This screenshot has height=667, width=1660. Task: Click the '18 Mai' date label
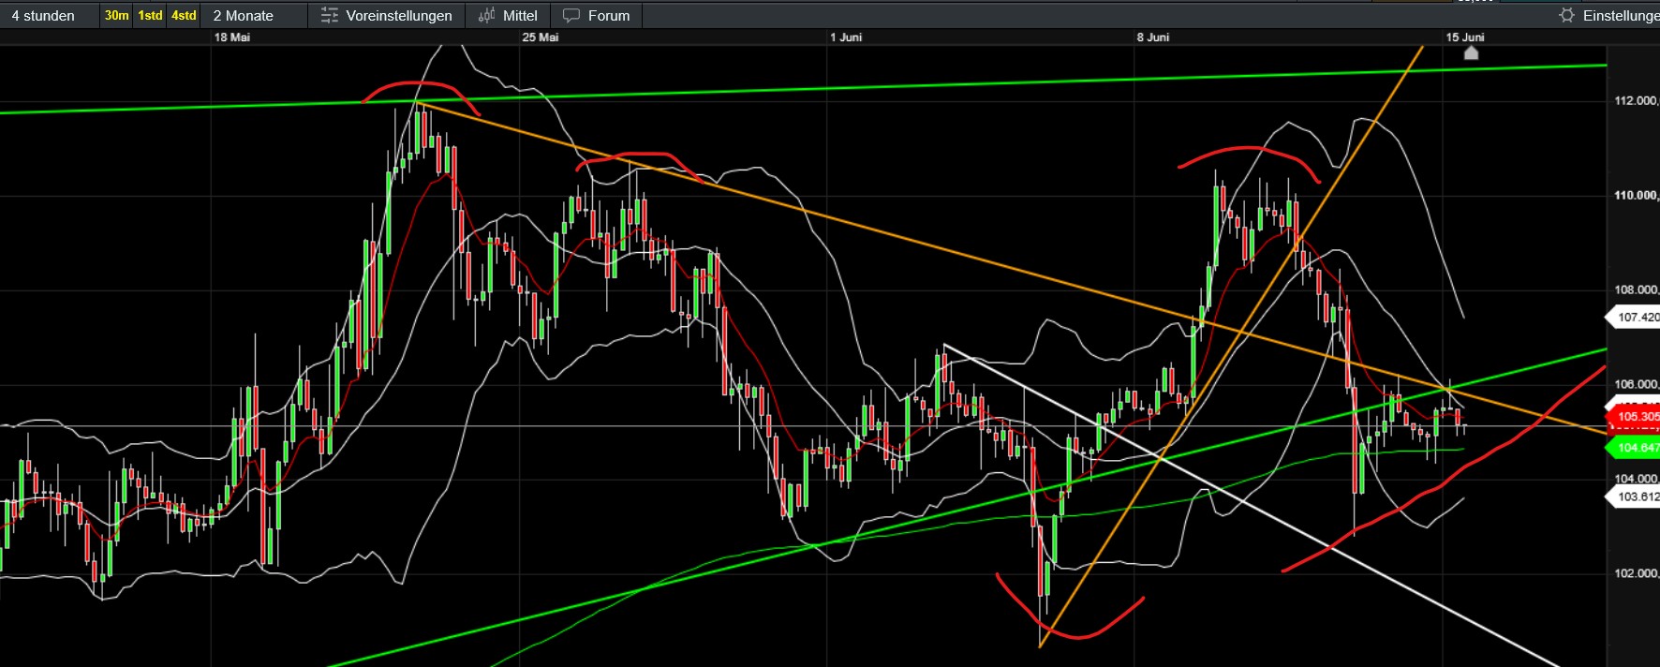point(232,37)
